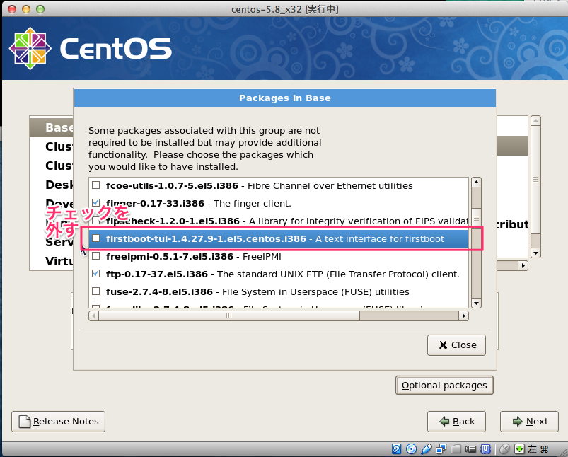Click right group list horizontal scroll arrow

click(523, 266)
